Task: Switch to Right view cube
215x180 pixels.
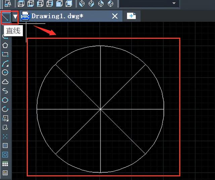Action: click(x=50, y=4)
